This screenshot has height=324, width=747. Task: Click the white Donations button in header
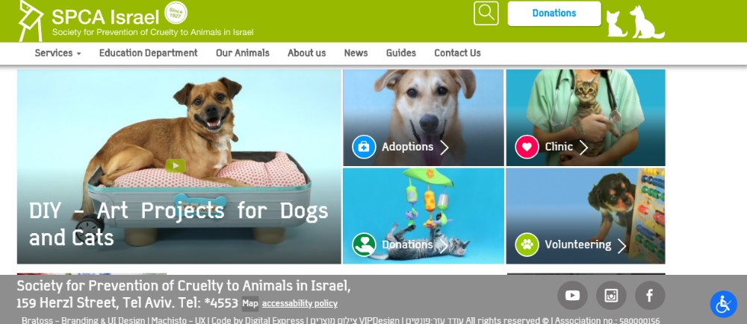coord(554,13)
